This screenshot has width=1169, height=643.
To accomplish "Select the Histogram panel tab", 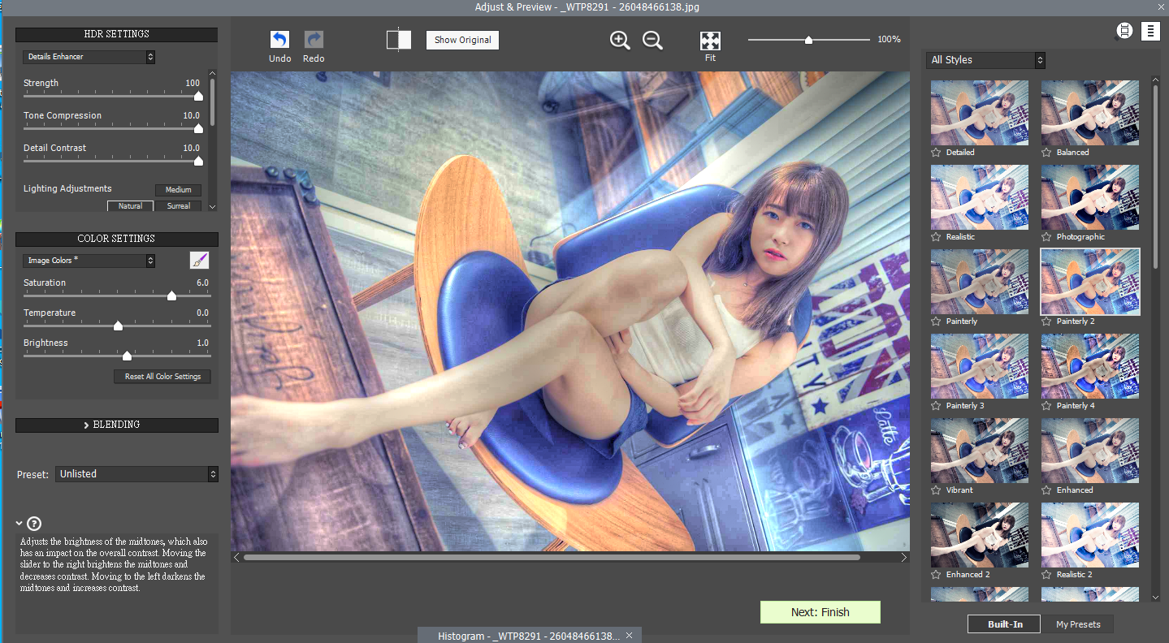I will [x=528, y=635].
